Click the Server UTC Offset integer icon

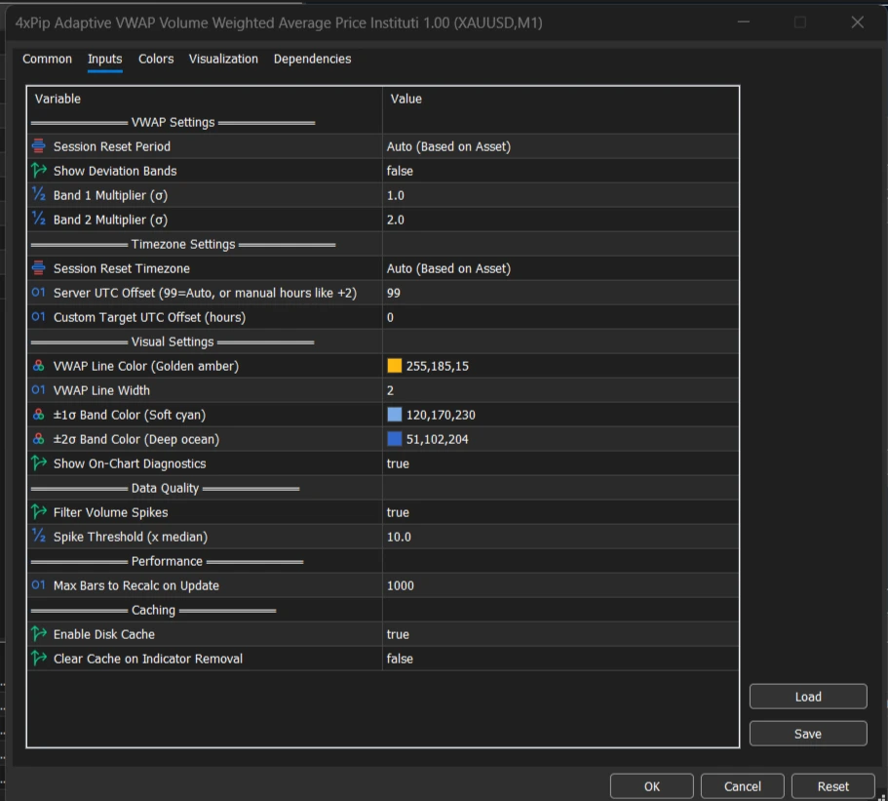click(39, 293)
